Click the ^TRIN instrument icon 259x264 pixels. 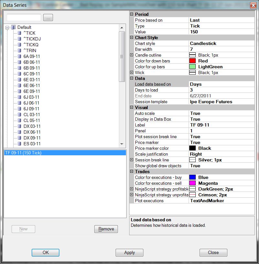coord(19,50)
